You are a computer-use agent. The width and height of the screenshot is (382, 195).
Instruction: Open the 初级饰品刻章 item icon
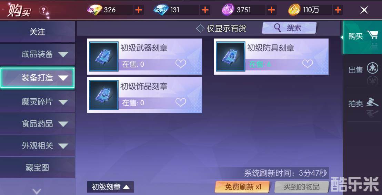[104, 95]
